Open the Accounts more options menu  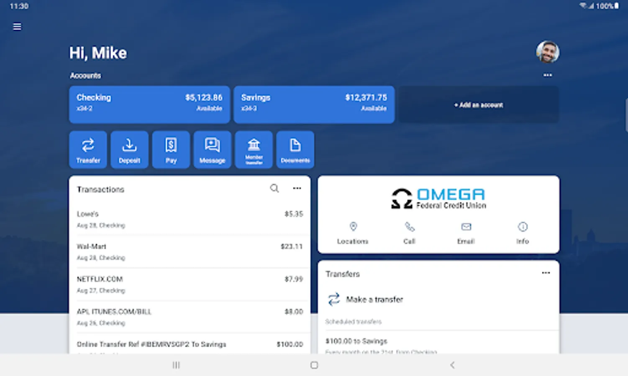click(548, 75)
